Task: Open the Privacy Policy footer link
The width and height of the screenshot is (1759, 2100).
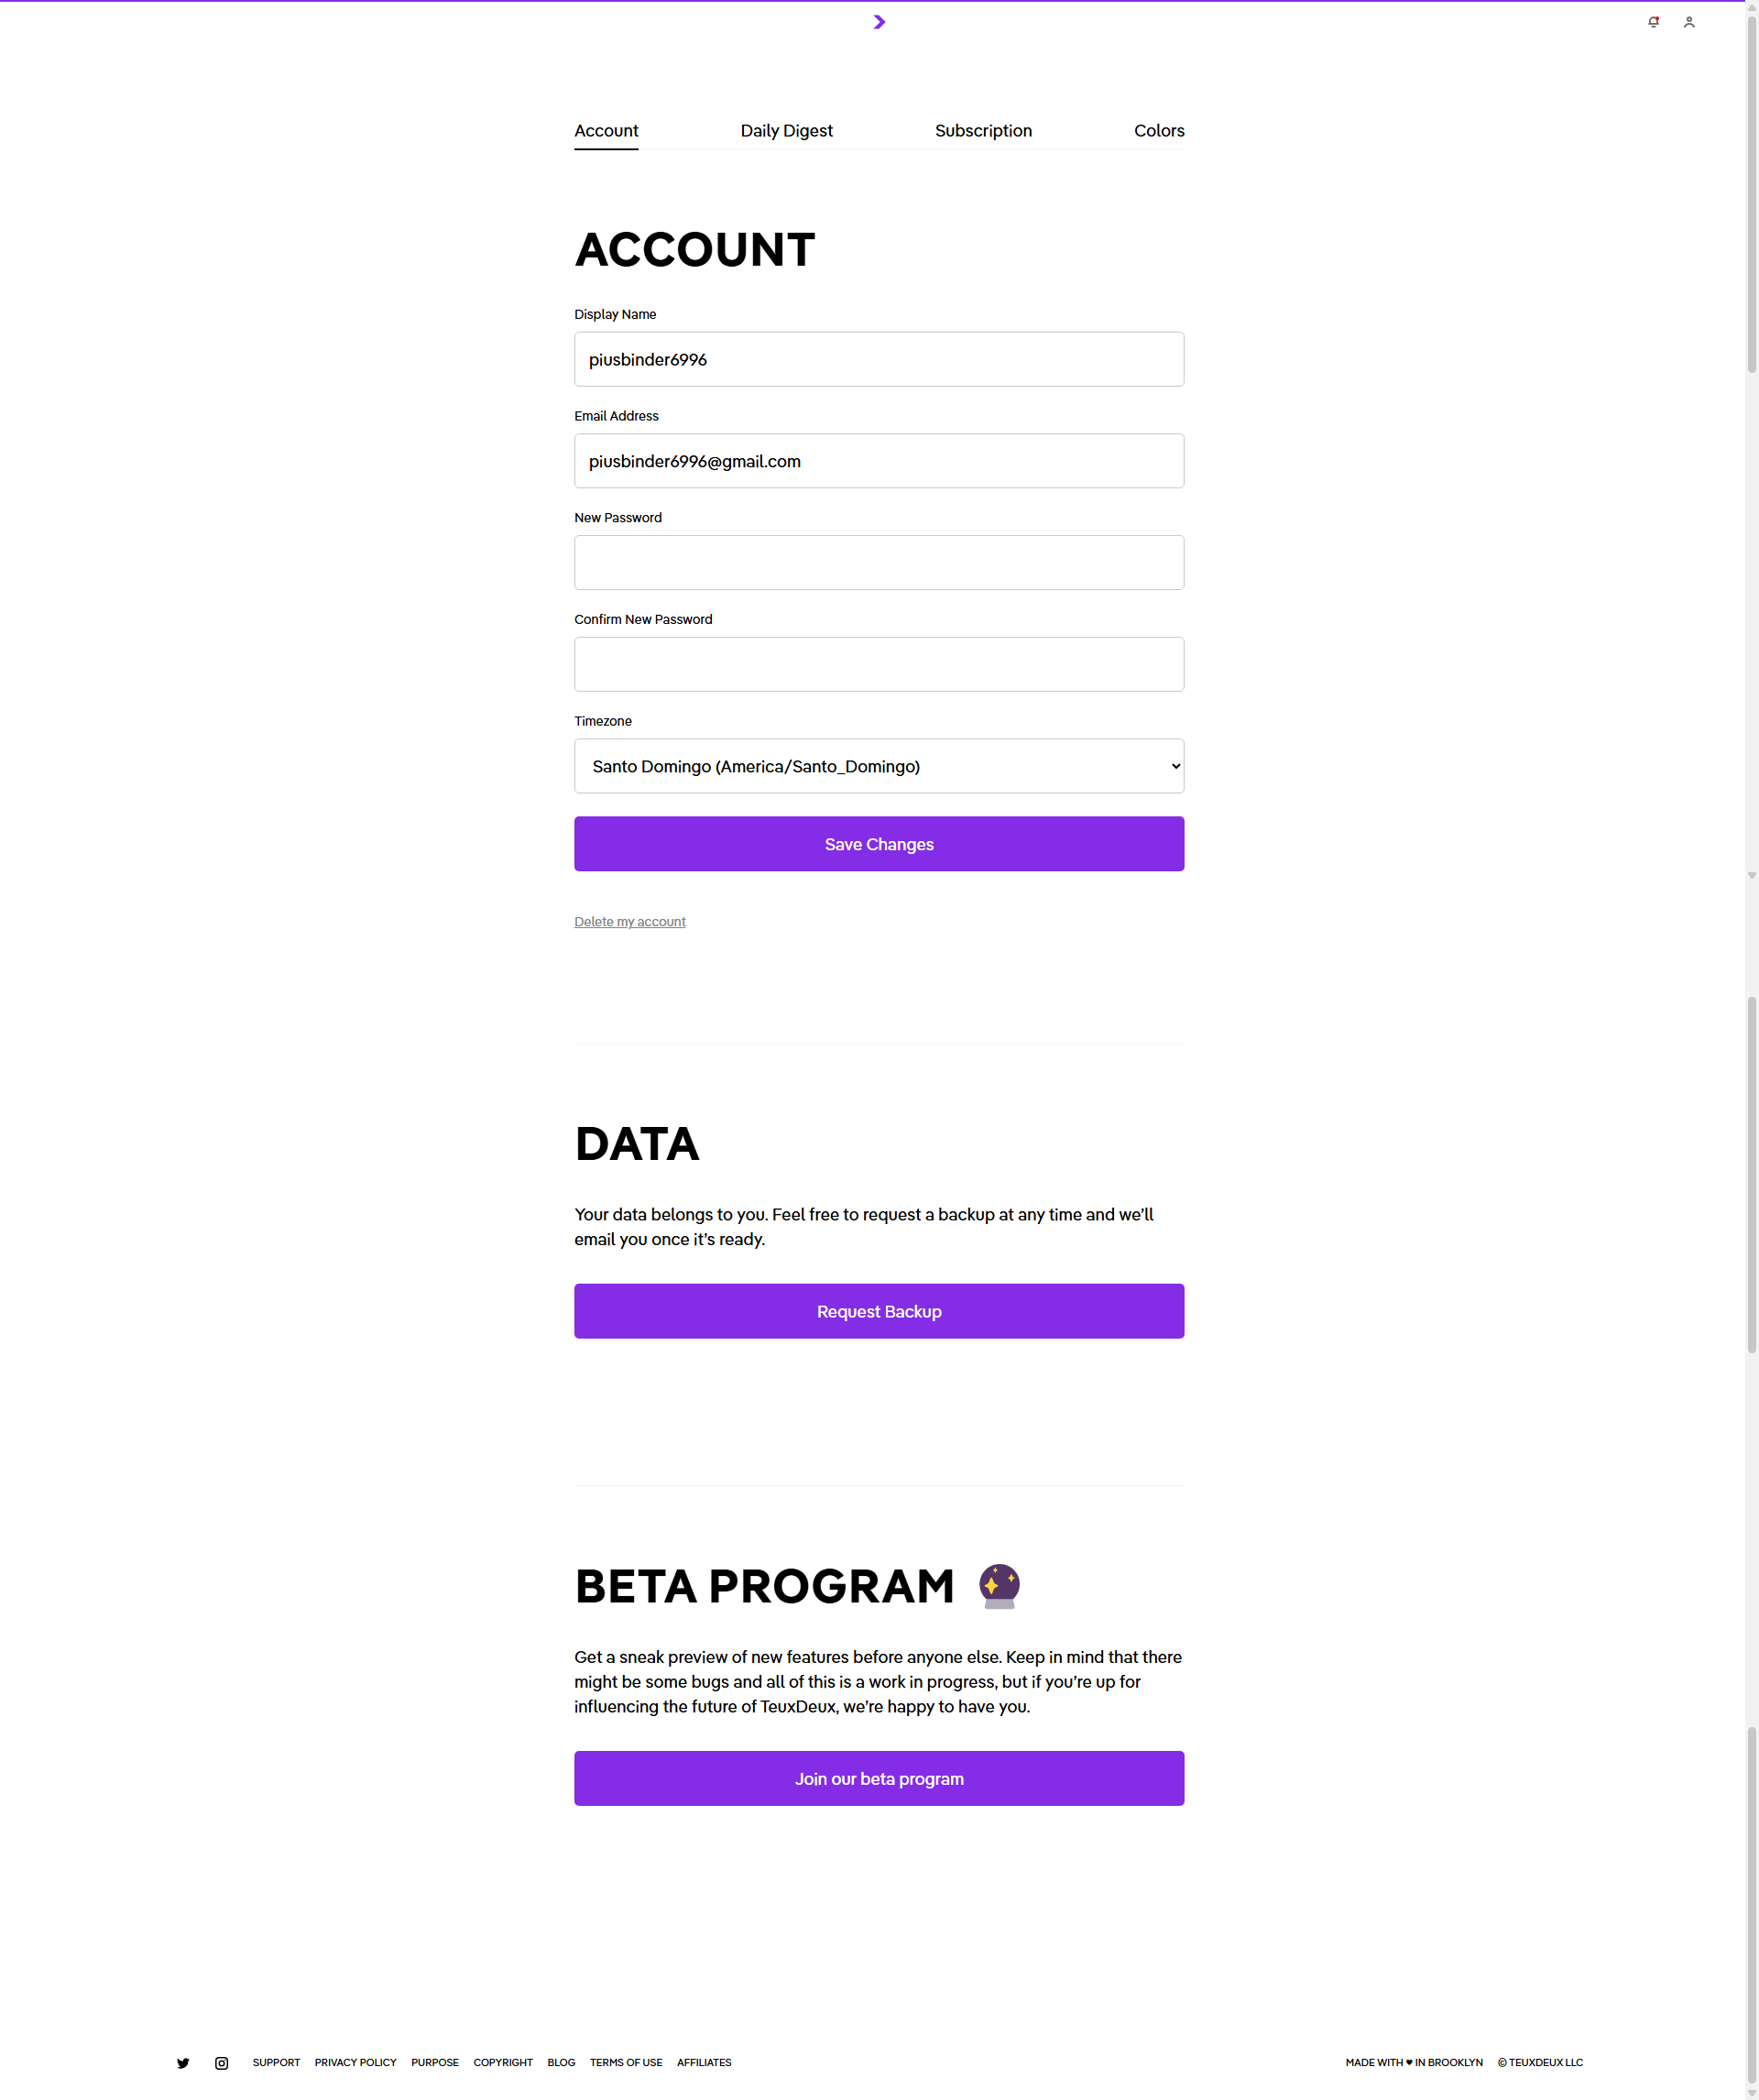Action: (x=355, y=2063)
